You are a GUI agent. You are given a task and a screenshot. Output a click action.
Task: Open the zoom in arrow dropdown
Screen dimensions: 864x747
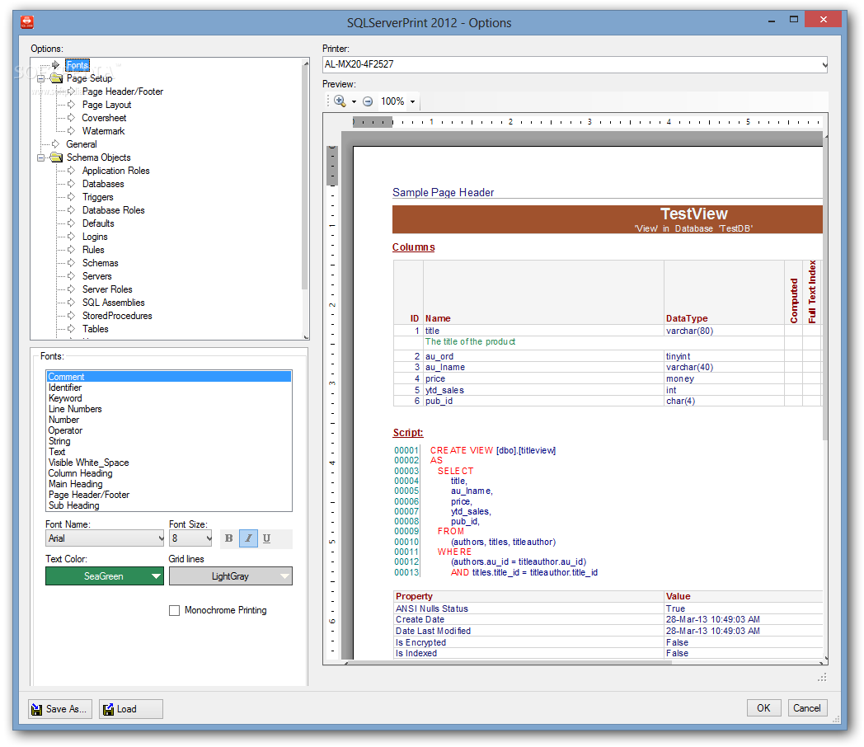pos(354,101)
